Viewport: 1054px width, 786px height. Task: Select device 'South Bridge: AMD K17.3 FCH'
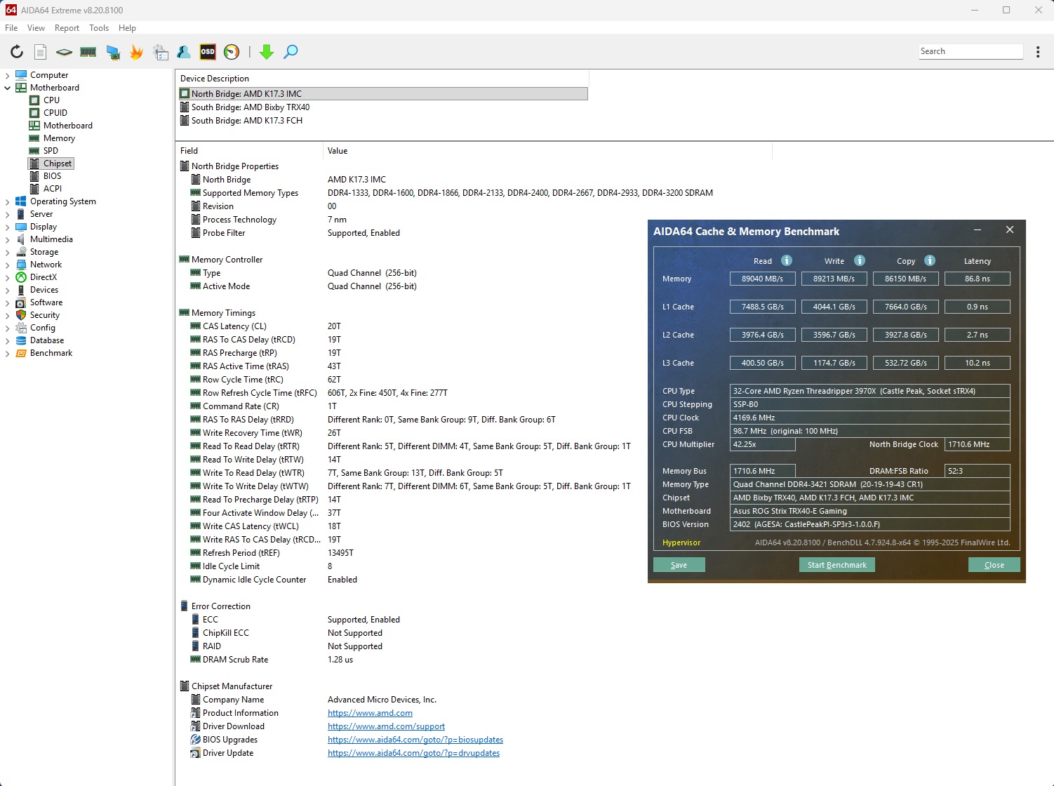click(x=383, y=121)
